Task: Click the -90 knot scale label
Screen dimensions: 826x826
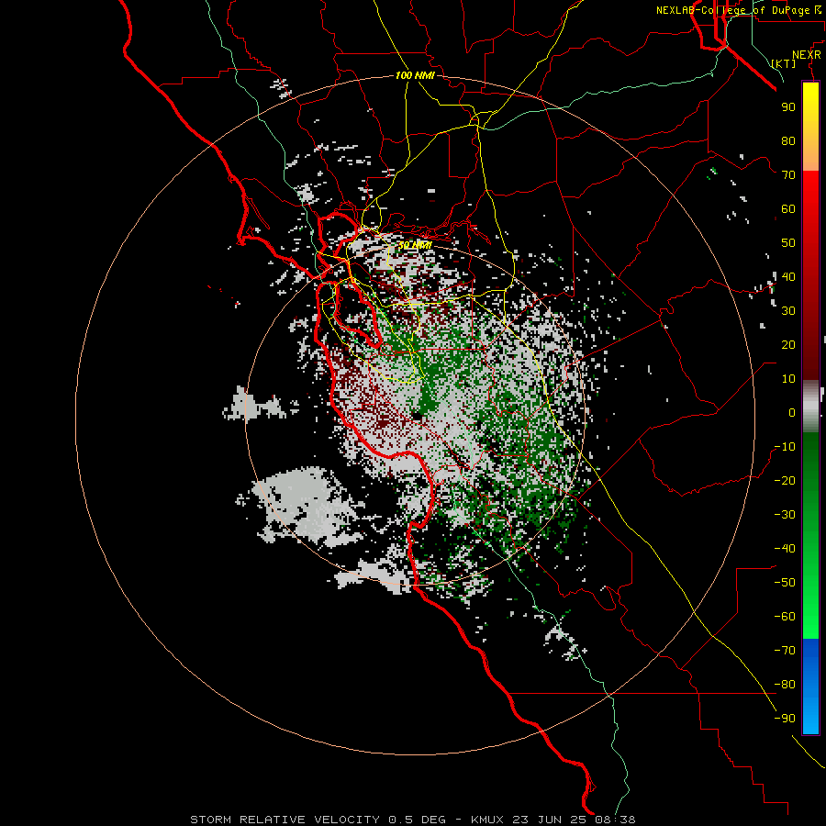Action: click(785, 719)
